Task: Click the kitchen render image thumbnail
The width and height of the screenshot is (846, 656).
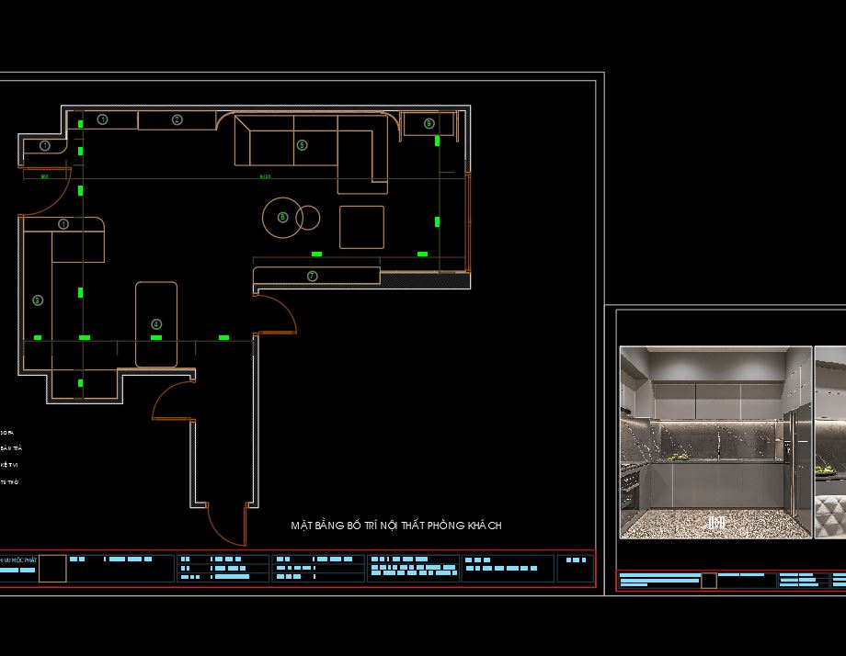Action: [x=715, y=442]
